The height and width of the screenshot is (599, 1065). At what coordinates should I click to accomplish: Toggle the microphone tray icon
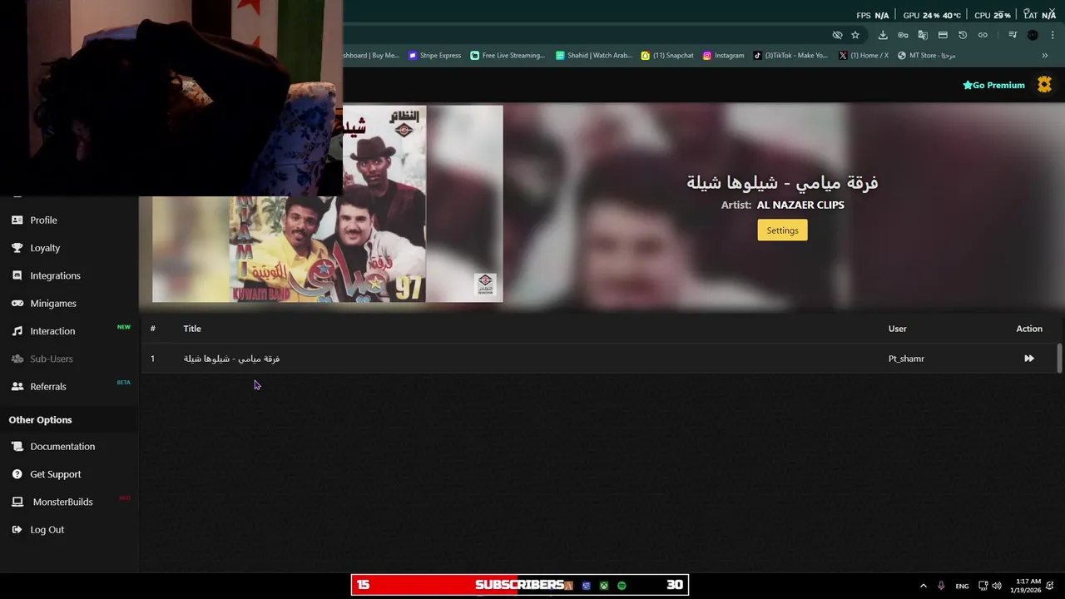(941, 586)
